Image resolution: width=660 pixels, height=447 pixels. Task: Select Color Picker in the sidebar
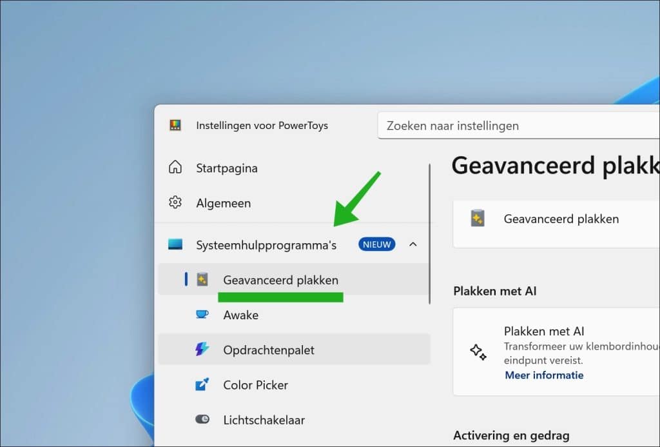point(294,384)
